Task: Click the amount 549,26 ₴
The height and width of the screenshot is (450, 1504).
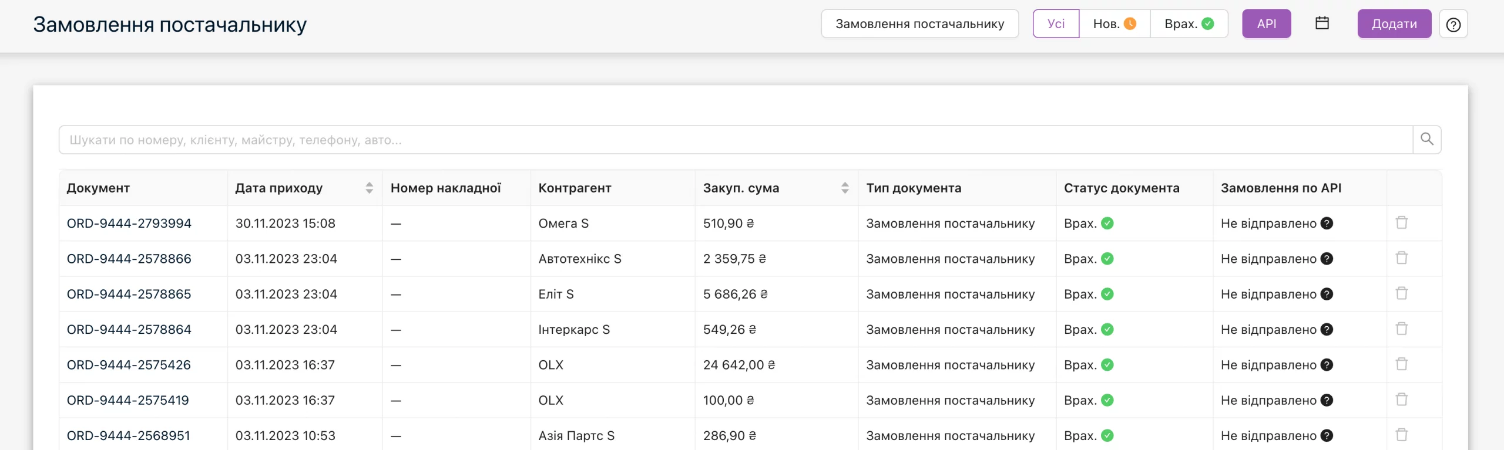Action: tap(730, 330)
